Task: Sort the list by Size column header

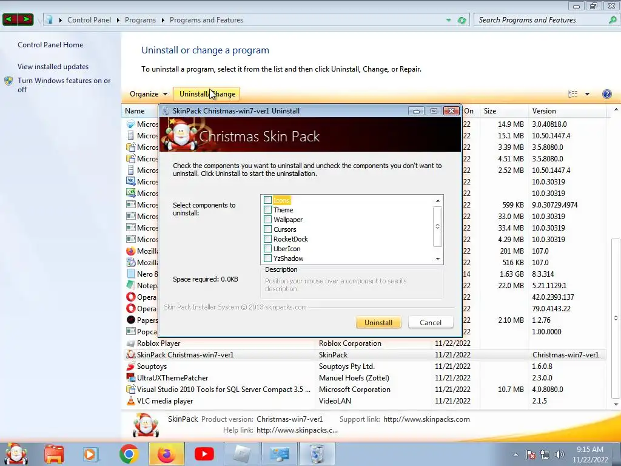Action: [x=504, y=111]
